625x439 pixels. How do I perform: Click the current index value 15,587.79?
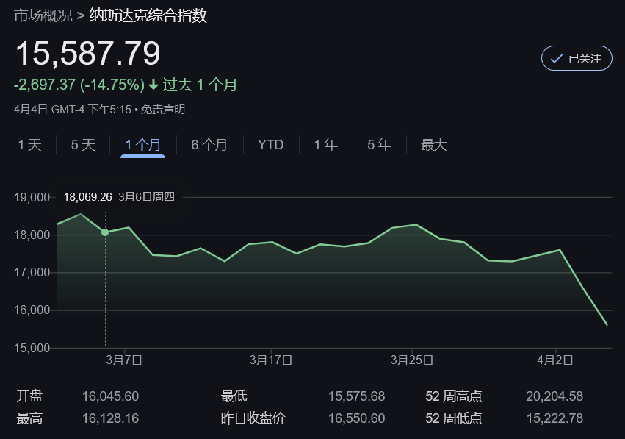coord(87,54)
